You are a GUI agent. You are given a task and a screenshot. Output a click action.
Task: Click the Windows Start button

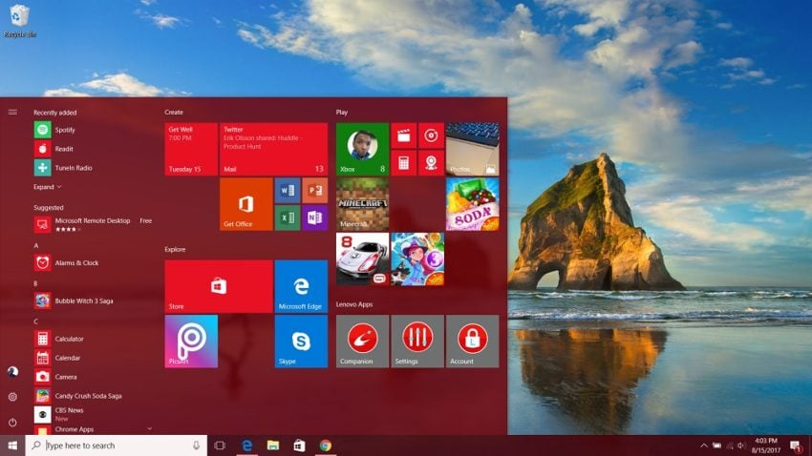(x=12, y=446)
